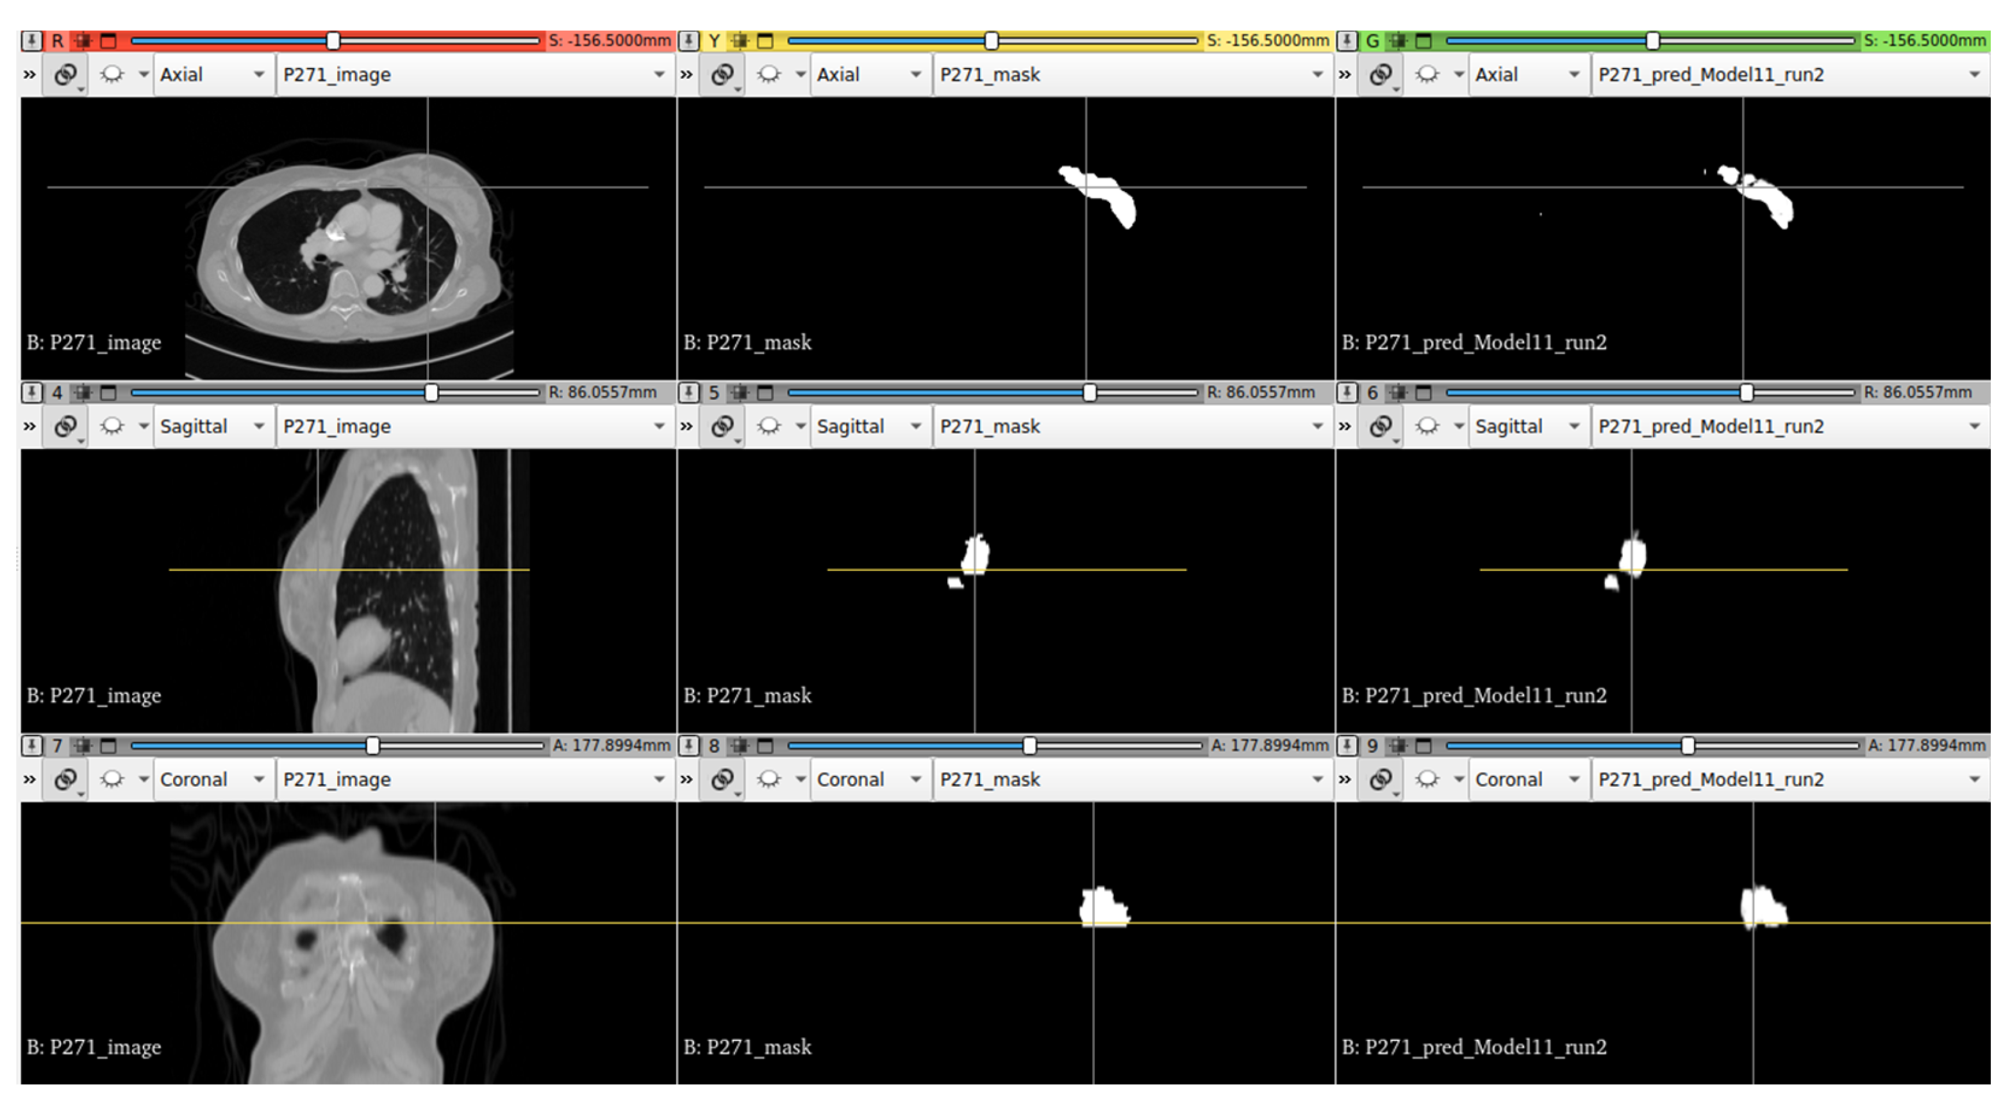Toggle the link icon in slice view 5
This screenshot has height=1109, width=2010.
coord(722,427)
